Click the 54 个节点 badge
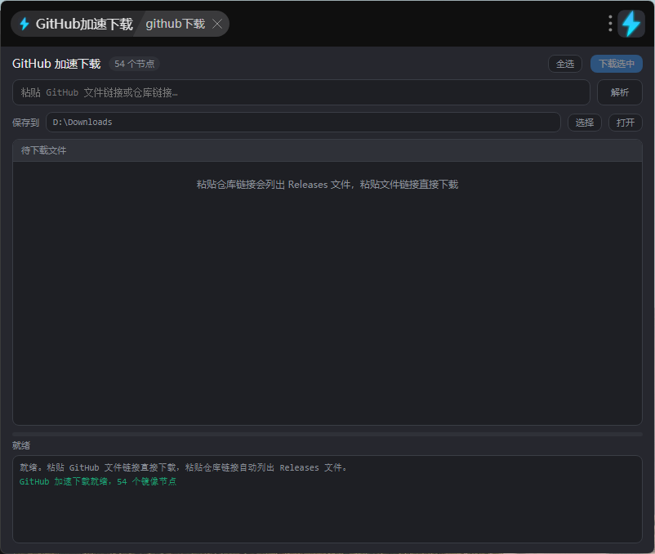655x554 pixels. (x=135, y=64)
